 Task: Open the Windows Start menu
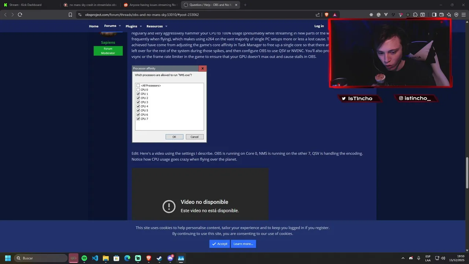(8, 258)
